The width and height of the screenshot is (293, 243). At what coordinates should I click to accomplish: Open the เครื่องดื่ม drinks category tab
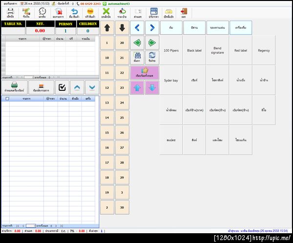(x=241, y=28)
